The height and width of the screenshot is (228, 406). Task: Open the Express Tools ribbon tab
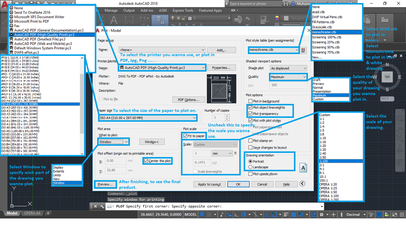tap(183, 11)
